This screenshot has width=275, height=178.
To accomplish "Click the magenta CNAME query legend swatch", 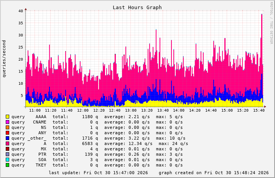I will click(x=7, y=122).
